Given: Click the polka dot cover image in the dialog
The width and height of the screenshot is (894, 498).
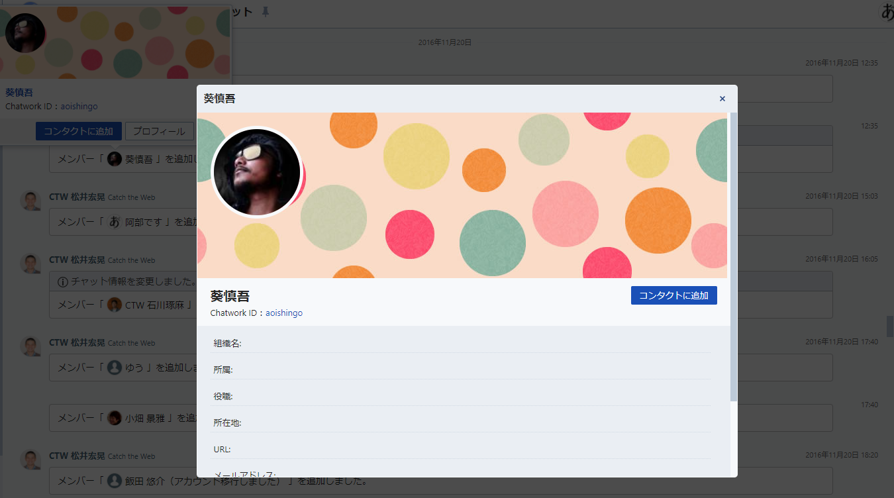Looking at the screenshot, I should pos(497,199).
